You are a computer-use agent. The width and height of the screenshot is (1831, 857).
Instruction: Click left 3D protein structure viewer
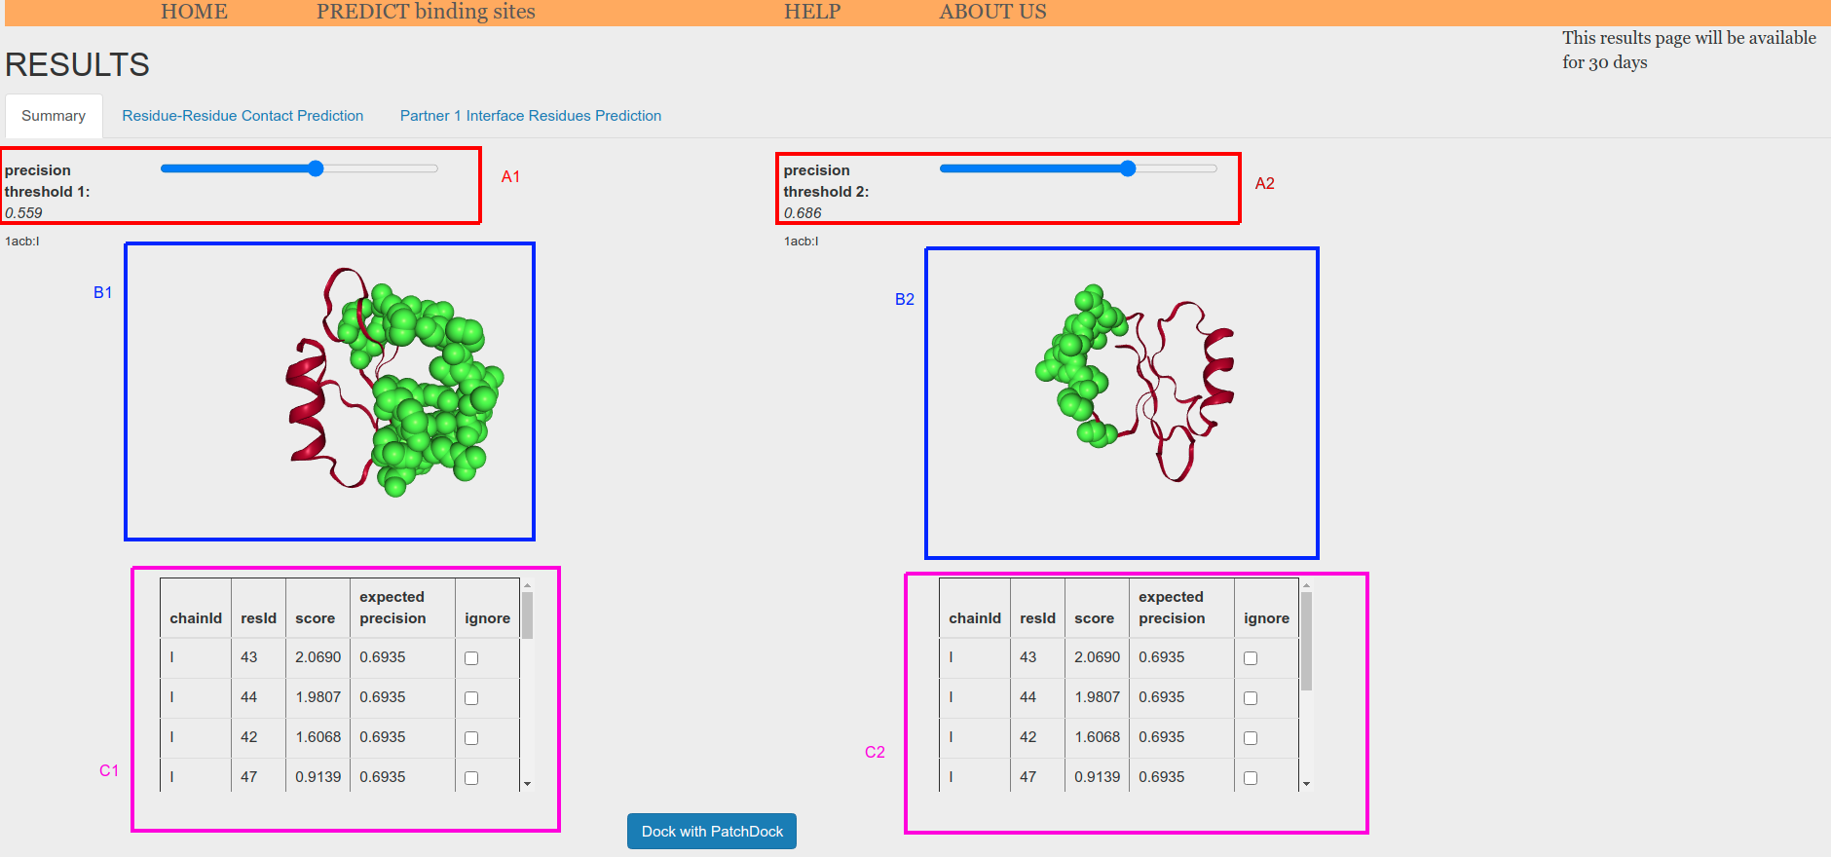(x=329, y=391)
